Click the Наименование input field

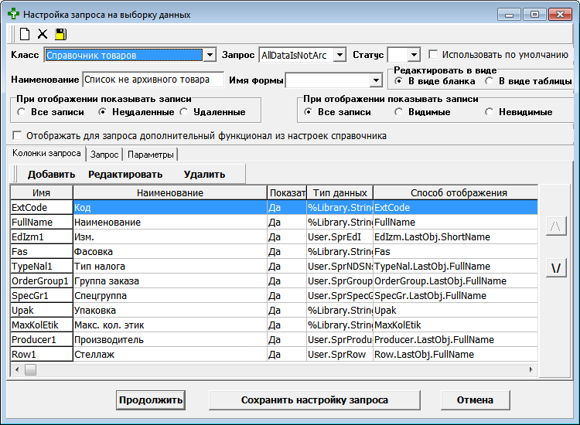coord(153,80)
